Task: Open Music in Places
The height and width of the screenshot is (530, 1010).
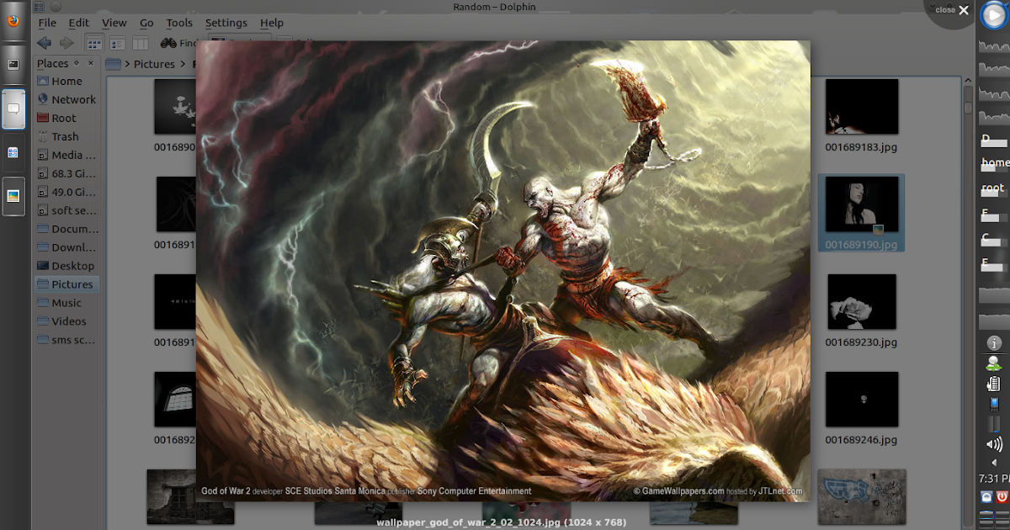Action: click(x=66, y=303)
